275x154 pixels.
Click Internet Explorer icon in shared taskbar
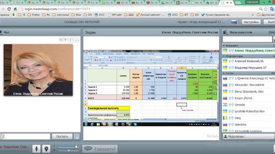[92, 124]
